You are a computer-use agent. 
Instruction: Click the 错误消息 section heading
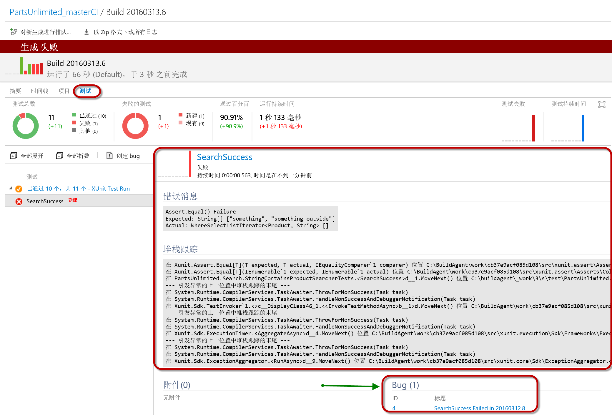(180, 196)
